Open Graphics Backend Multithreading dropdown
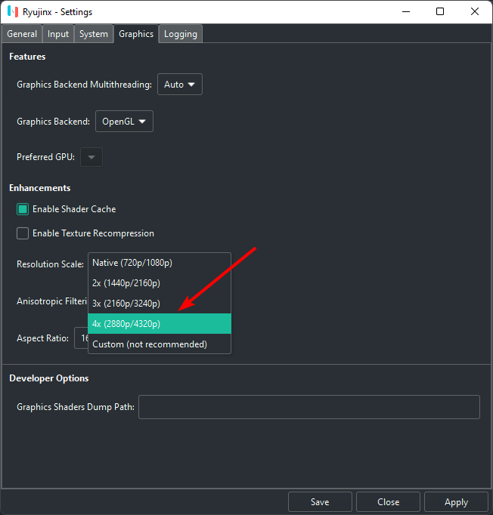 point(179,85)
